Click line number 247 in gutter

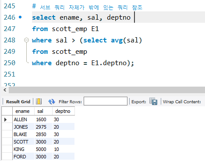click(10, 29)
